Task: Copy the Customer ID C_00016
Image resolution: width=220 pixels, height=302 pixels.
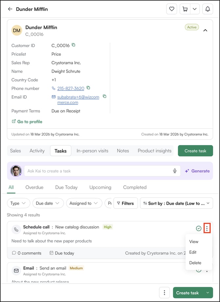Action: [74, 45]
